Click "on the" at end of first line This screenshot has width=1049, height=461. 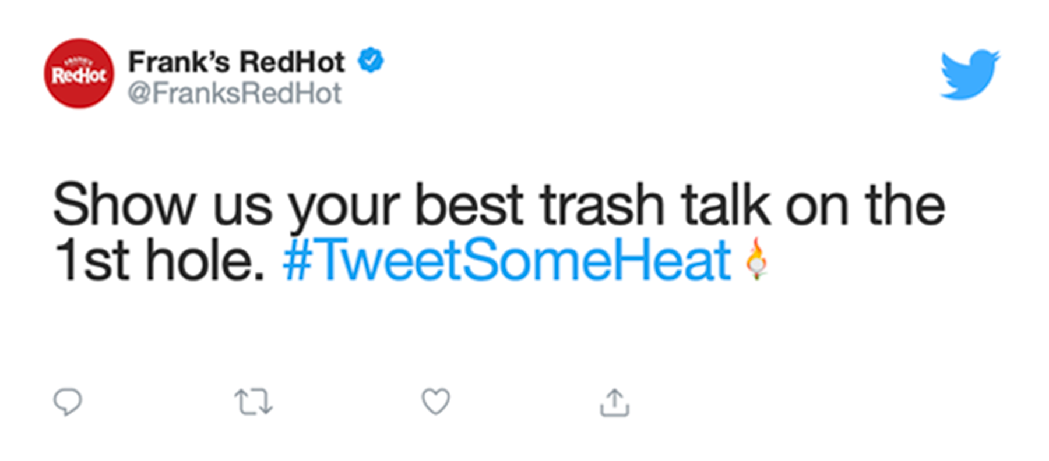[865, 205]
